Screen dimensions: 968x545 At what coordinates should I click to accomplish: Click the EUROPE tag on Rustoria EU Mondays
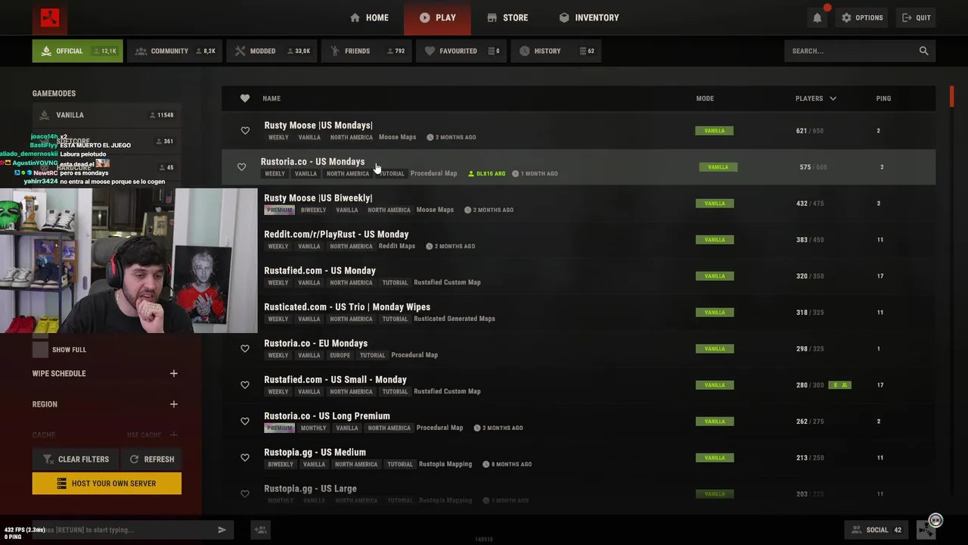coord(340,355)
